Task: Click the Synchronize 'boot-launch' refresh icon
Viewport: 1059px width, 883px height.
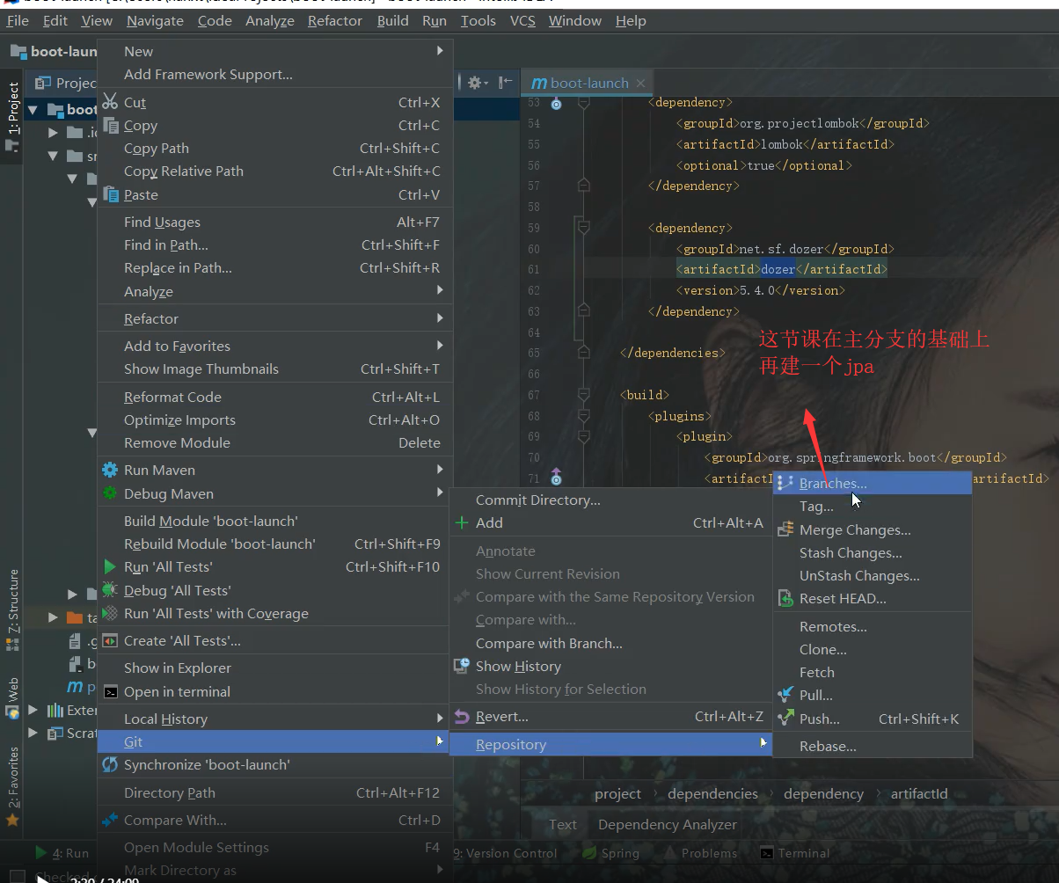Action: coord(110,764)
